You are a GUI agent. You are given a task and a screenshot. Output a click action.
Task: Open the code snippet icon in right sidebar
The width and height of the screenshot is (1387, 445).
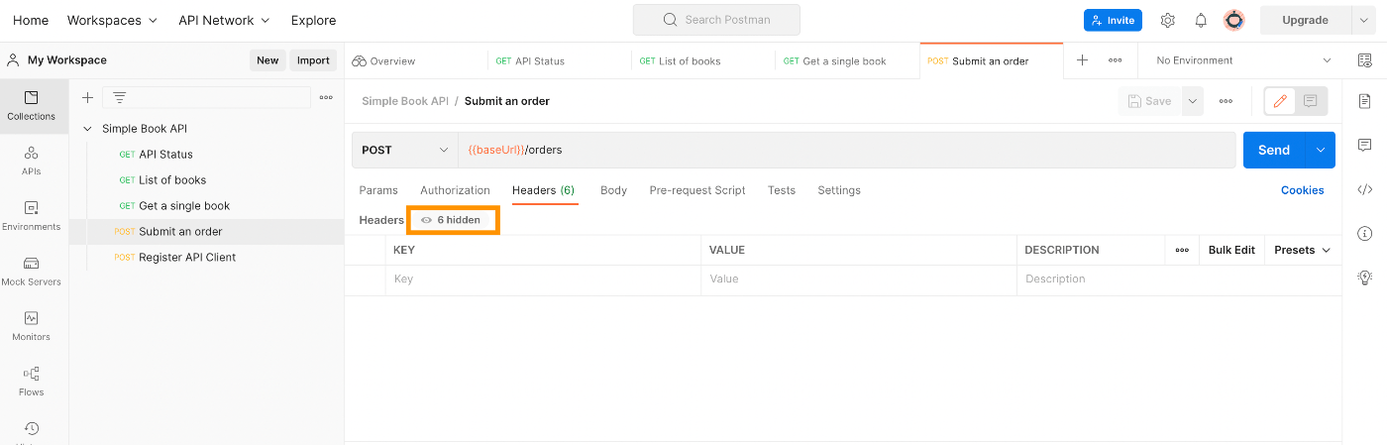(1364, 189)
